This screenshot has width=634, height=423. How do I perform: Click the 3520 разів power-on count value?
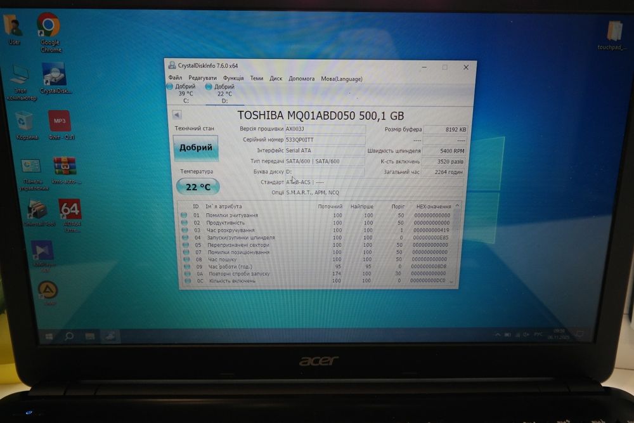[444, 161]
